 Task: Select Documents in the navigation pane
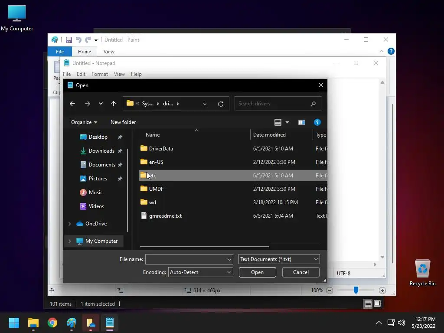pos(102,165)
